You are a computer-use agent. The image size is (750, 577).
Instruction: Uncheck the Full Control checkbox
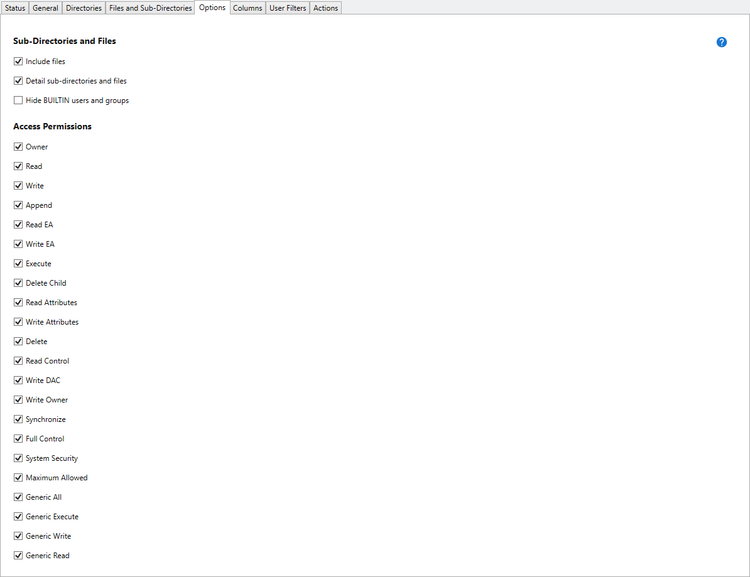click(x=18, y=439)
